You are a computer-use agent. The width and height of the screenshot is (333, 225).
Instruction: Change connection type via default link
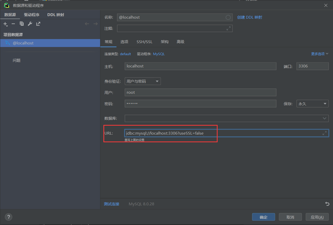(125, 54)
